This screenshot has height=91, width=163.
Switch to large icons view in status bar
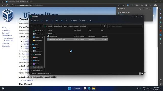click(x=142, y=74)
